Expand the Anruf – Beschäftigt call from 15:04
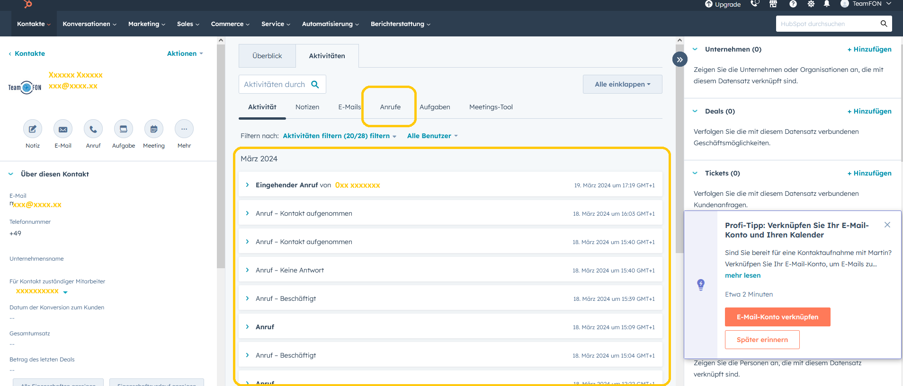This screenshot has width=903, height=386. click(247, 355)
